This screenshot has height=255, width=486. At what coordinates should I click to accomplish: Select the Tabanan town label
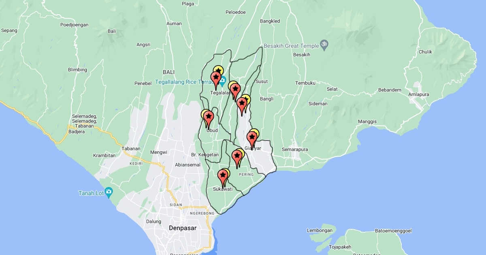tap(131, 149)
